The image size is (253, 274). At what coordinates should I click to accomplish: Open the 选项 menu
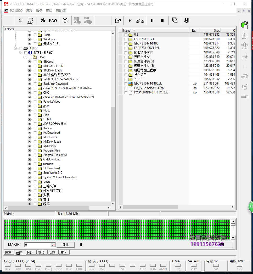pos(29,11)
